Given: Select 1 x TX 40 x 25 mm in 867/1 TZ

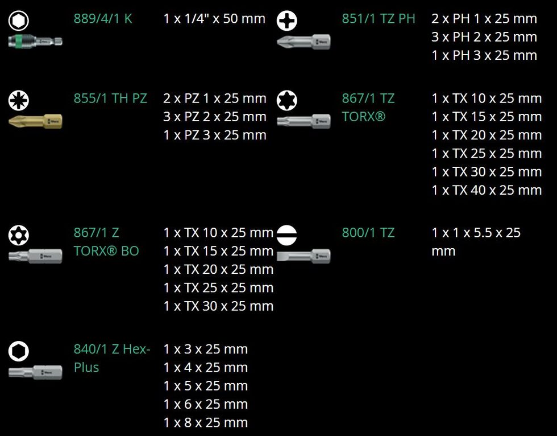Looking at the screenshot, I should [x=487, y=190].
